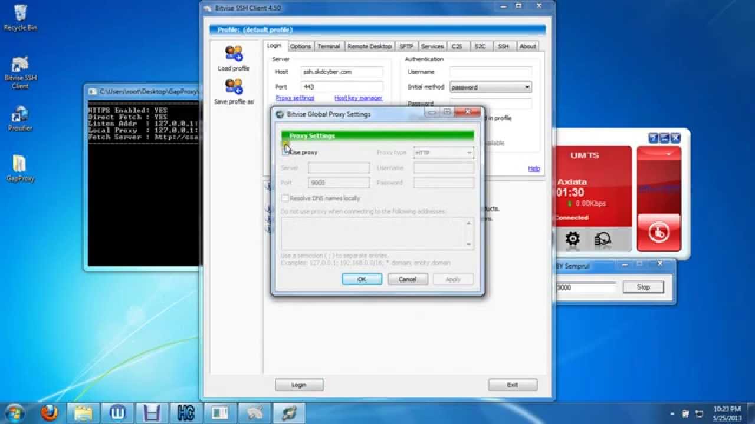Click the Profile: (default profile) header bar
This screenshot has height=424, width=755.
[x=377, y=29]
